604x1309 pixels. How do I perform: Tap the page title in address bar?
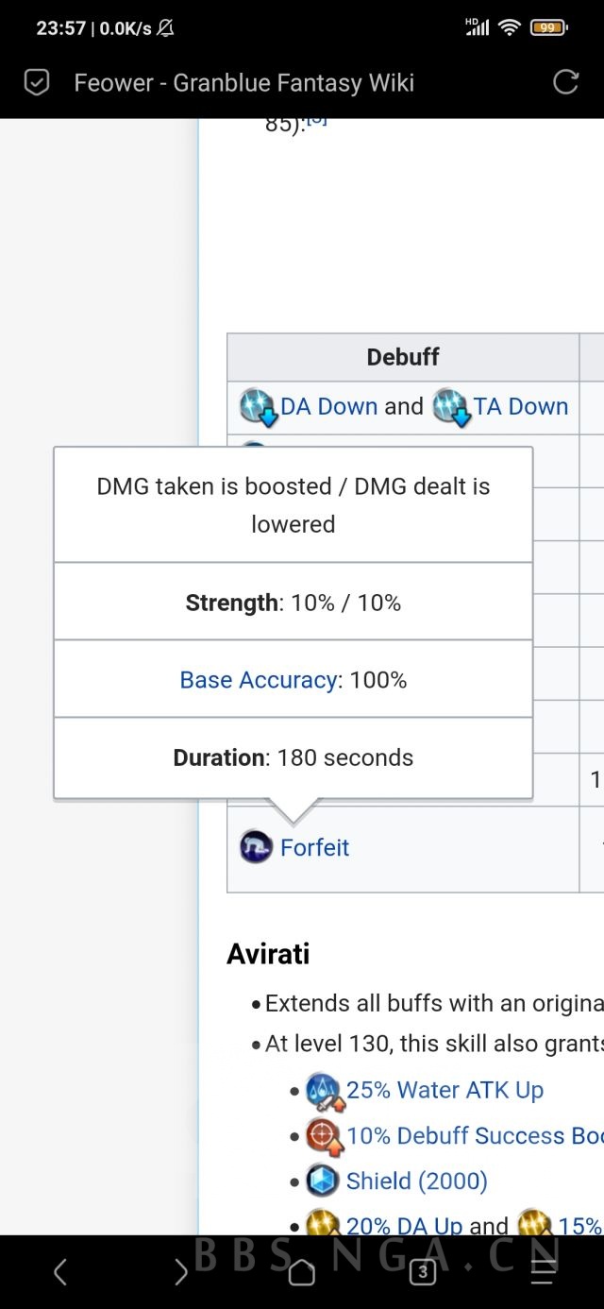(x=243, y=83)
